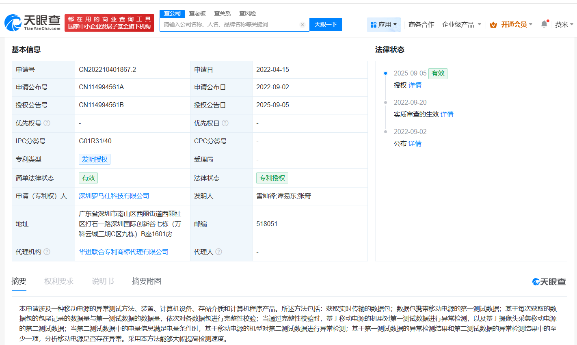Click the crown icon next to 开通会员
The width and height of the screenshot is (577, 345).
[x=494, y=24]
